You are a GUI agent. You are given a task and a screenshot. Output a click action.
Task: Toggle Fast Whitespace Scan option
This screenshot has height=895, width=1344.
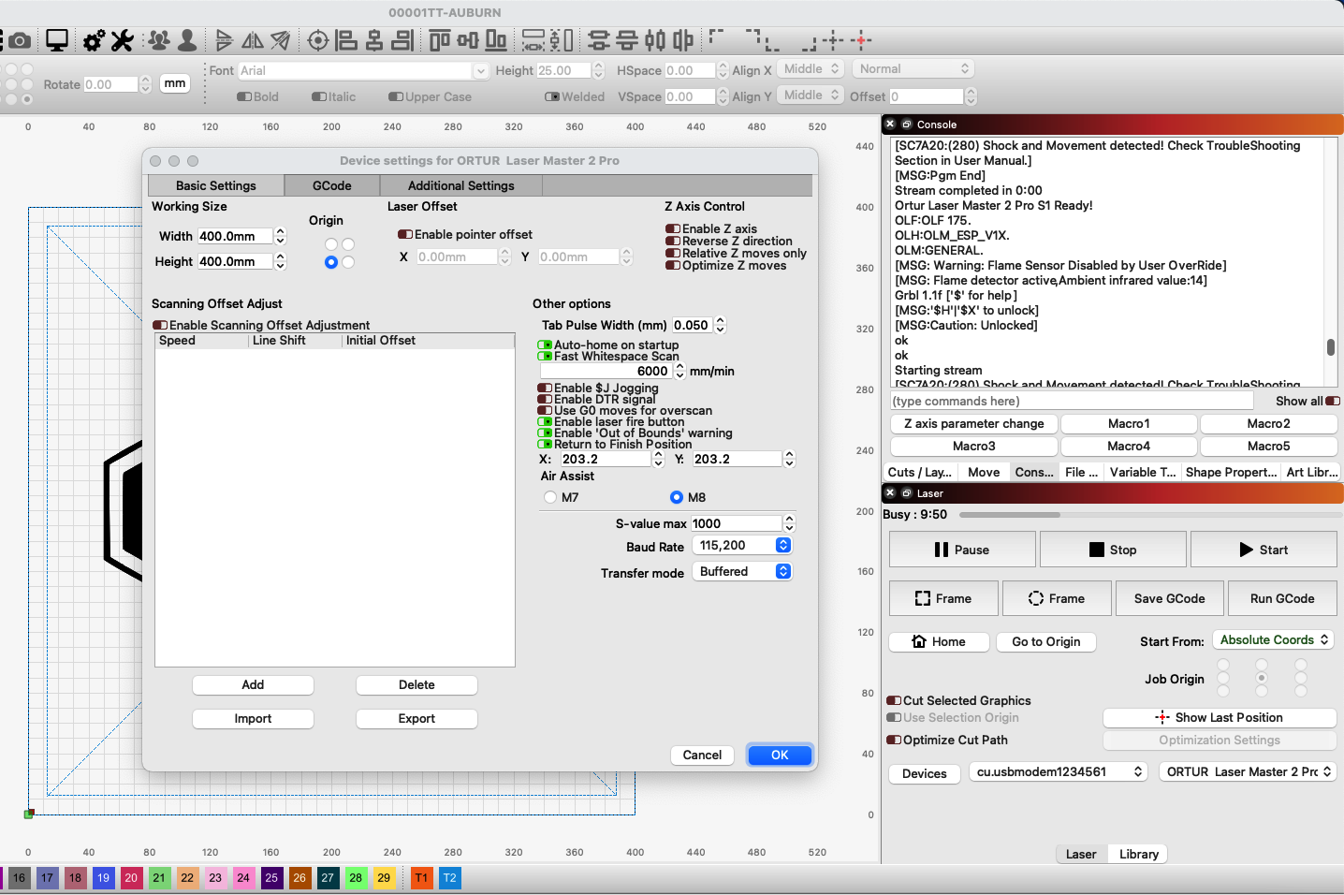(545, 356)
